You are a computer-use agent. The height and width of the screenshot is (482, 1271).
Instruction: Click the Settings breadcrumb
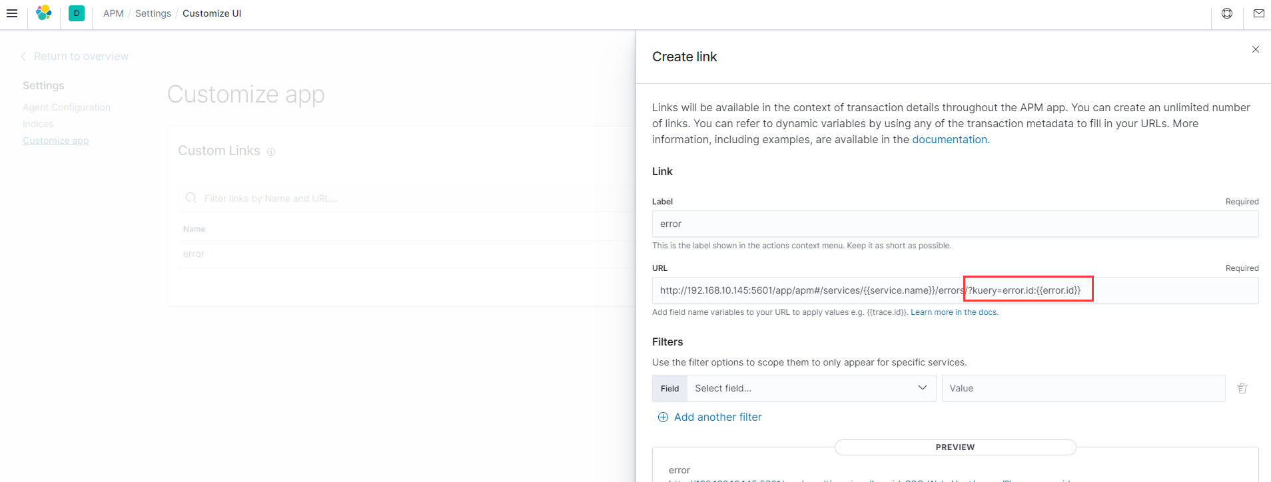[153, 13]
